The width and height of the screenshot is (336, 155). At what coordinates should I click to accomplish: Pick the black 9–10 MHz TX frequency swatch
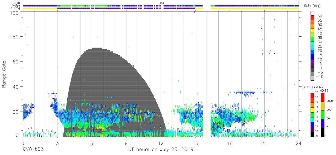pyautogui.click(x=312, y=134)
